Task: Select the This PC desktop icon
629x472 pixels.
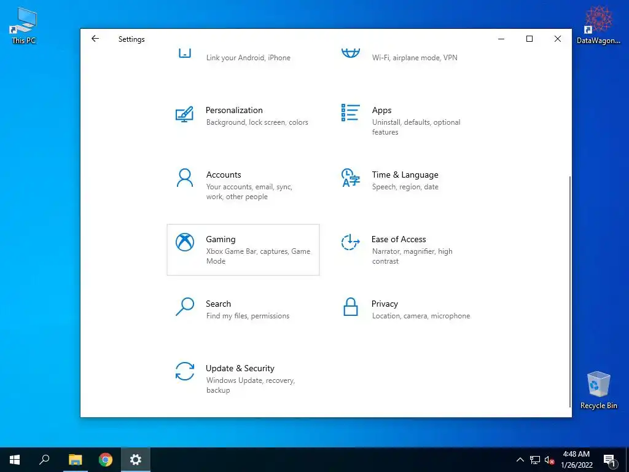Action: (24, 26)
